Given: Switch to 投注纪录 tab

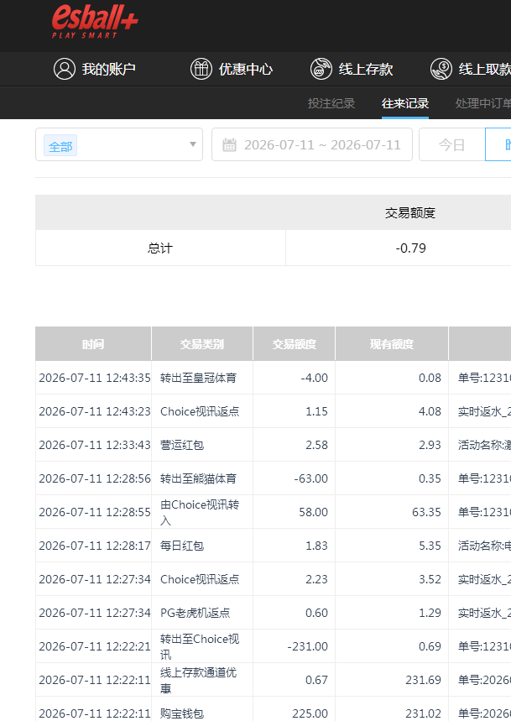Looking at the screenshot, I should (331, 103).
